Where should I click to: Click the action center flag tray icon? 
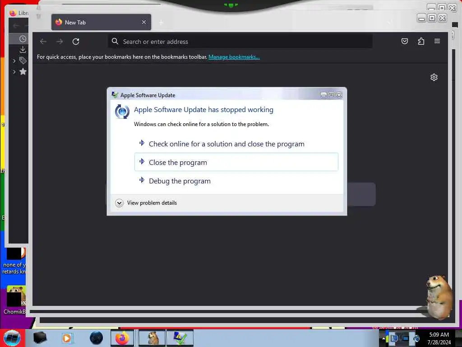394,338
